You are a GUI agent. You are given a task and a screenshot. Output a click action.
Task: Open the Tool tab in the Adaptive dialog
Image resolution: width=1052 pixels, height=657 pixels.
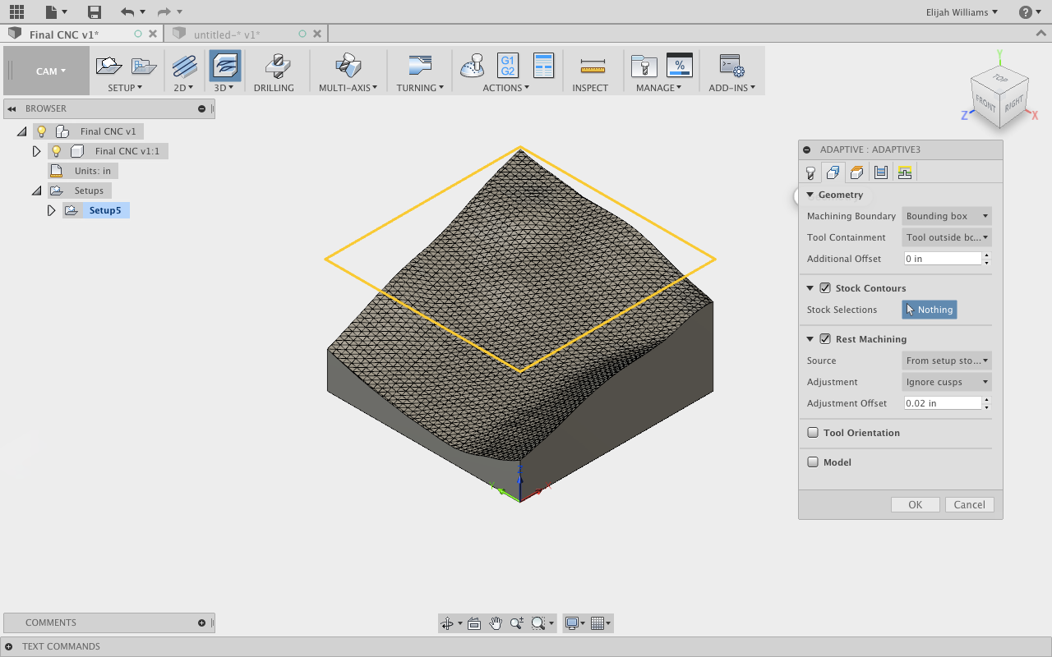pyautogui.click(x=810, y=172)
